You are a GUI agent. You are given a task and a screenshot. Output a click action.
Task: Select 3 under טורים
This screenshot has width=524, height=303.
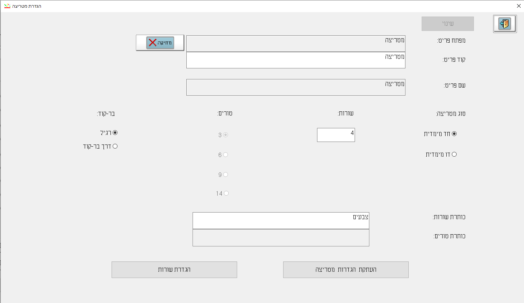pos(226,135)
